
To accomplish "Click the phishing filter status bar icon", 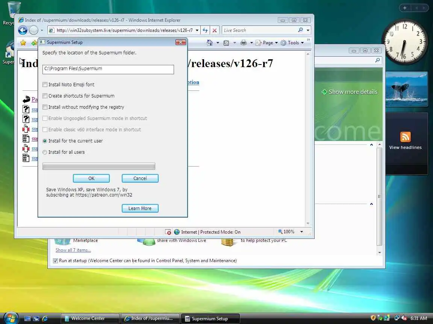I will [168, 232].
